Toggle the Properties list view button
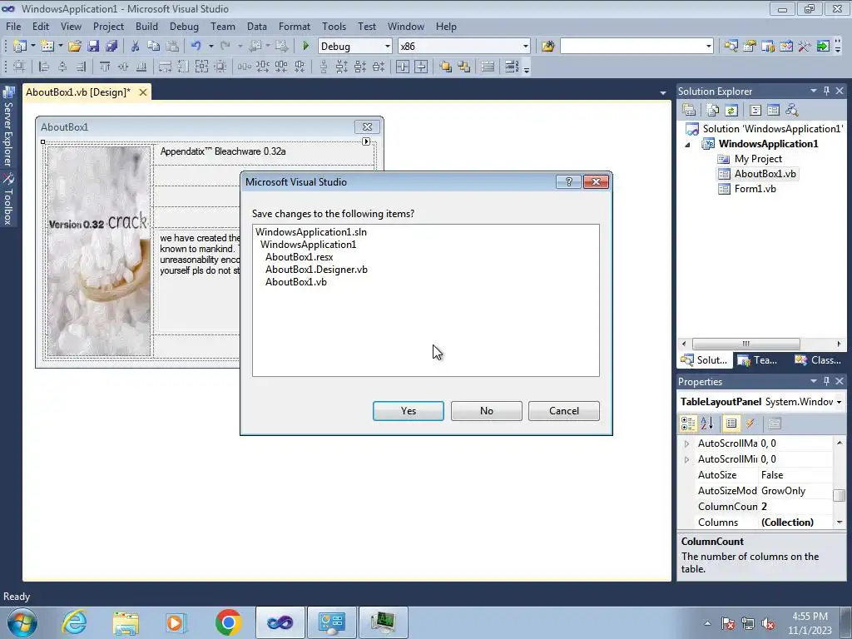Viewport: 852px width, 639px height. pos(731,424)
